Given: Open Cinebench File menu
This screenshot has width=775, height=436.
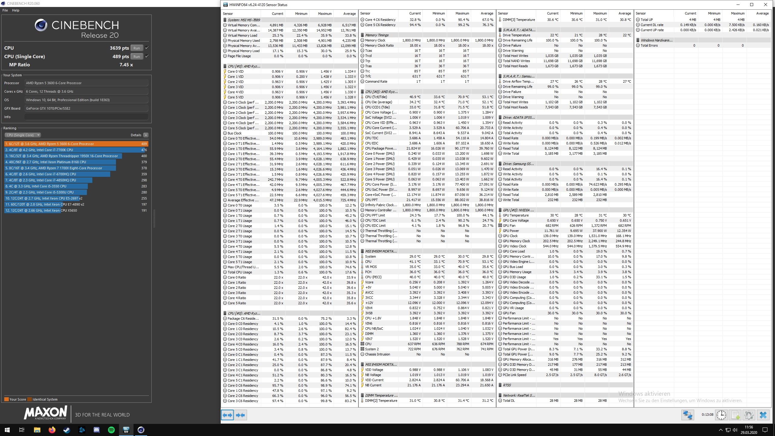Looking at the screenshot, I should 5,10.
